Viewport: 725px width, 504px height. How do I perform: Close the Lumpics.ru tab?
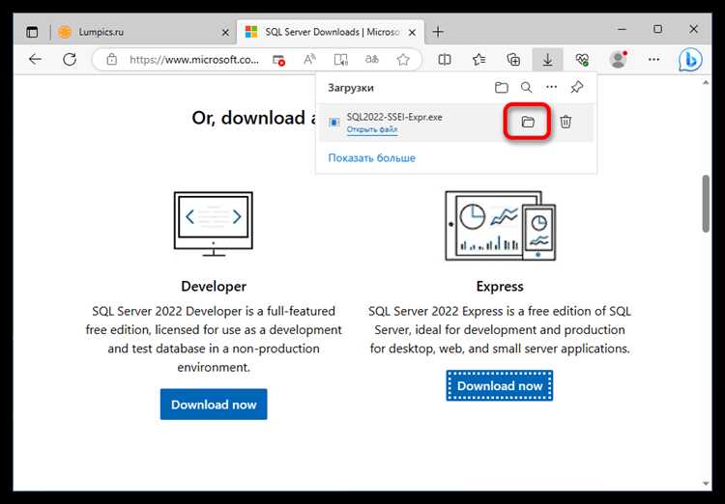pyautogui.click(x=225, y=32)
